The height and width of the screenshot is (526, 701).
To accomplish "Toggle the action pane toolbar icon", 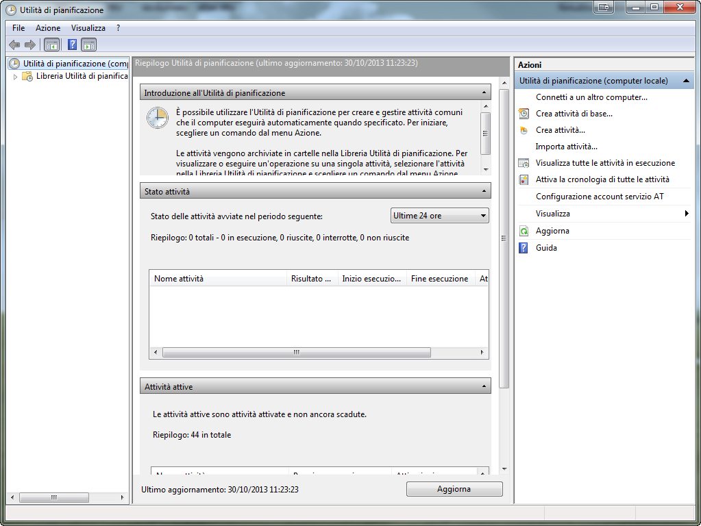I will point(88,45).
